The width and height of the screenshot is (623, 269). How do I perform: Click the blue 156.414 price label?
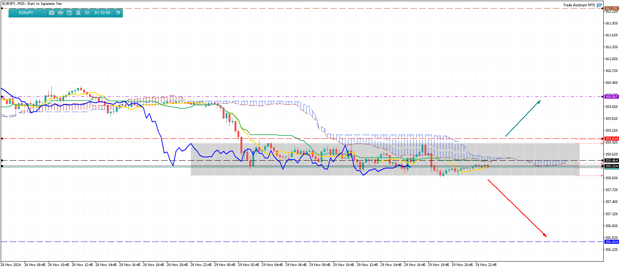tap(611, 242)
